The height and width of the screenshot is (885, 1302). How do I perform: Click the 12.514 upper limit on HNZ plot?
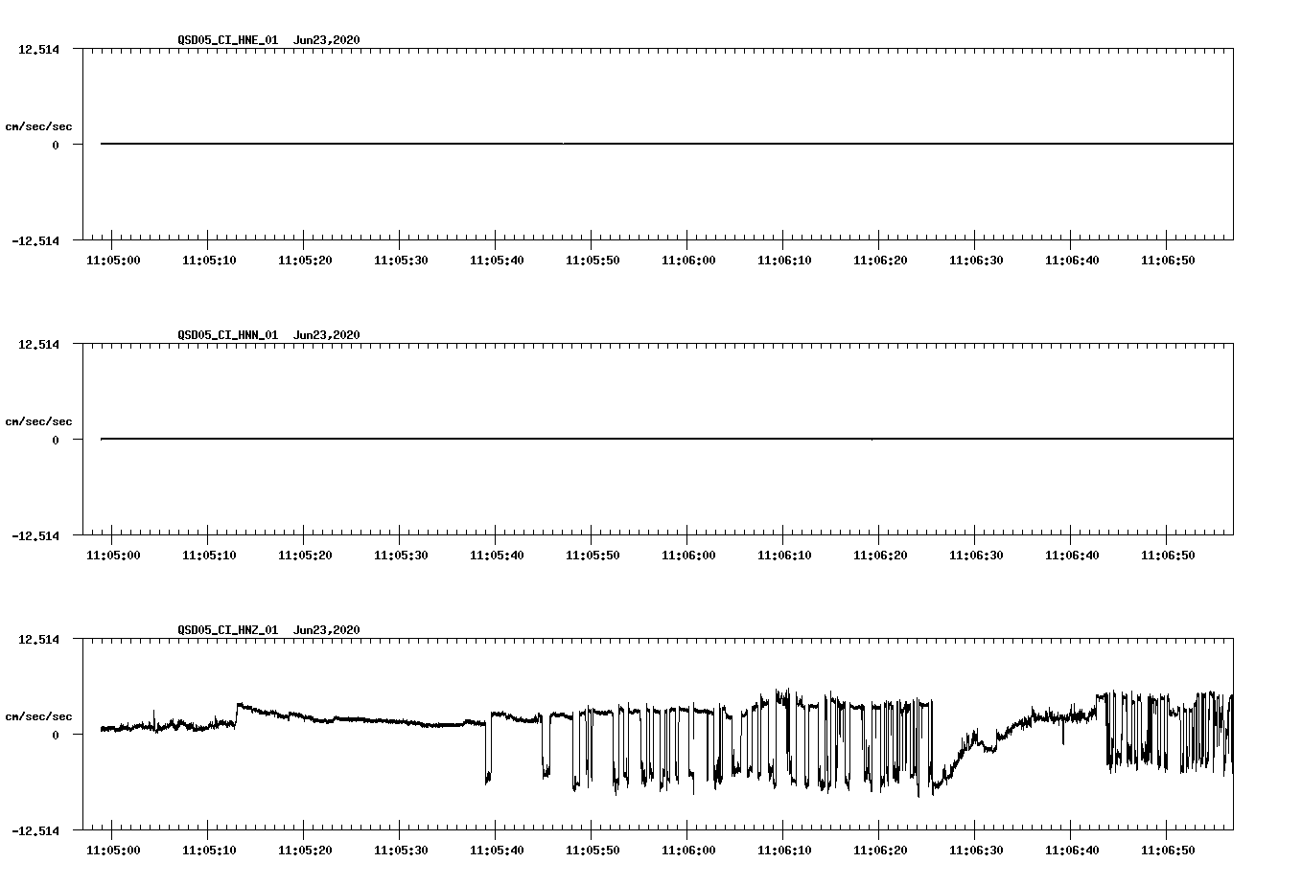click(x=38, y=639)
